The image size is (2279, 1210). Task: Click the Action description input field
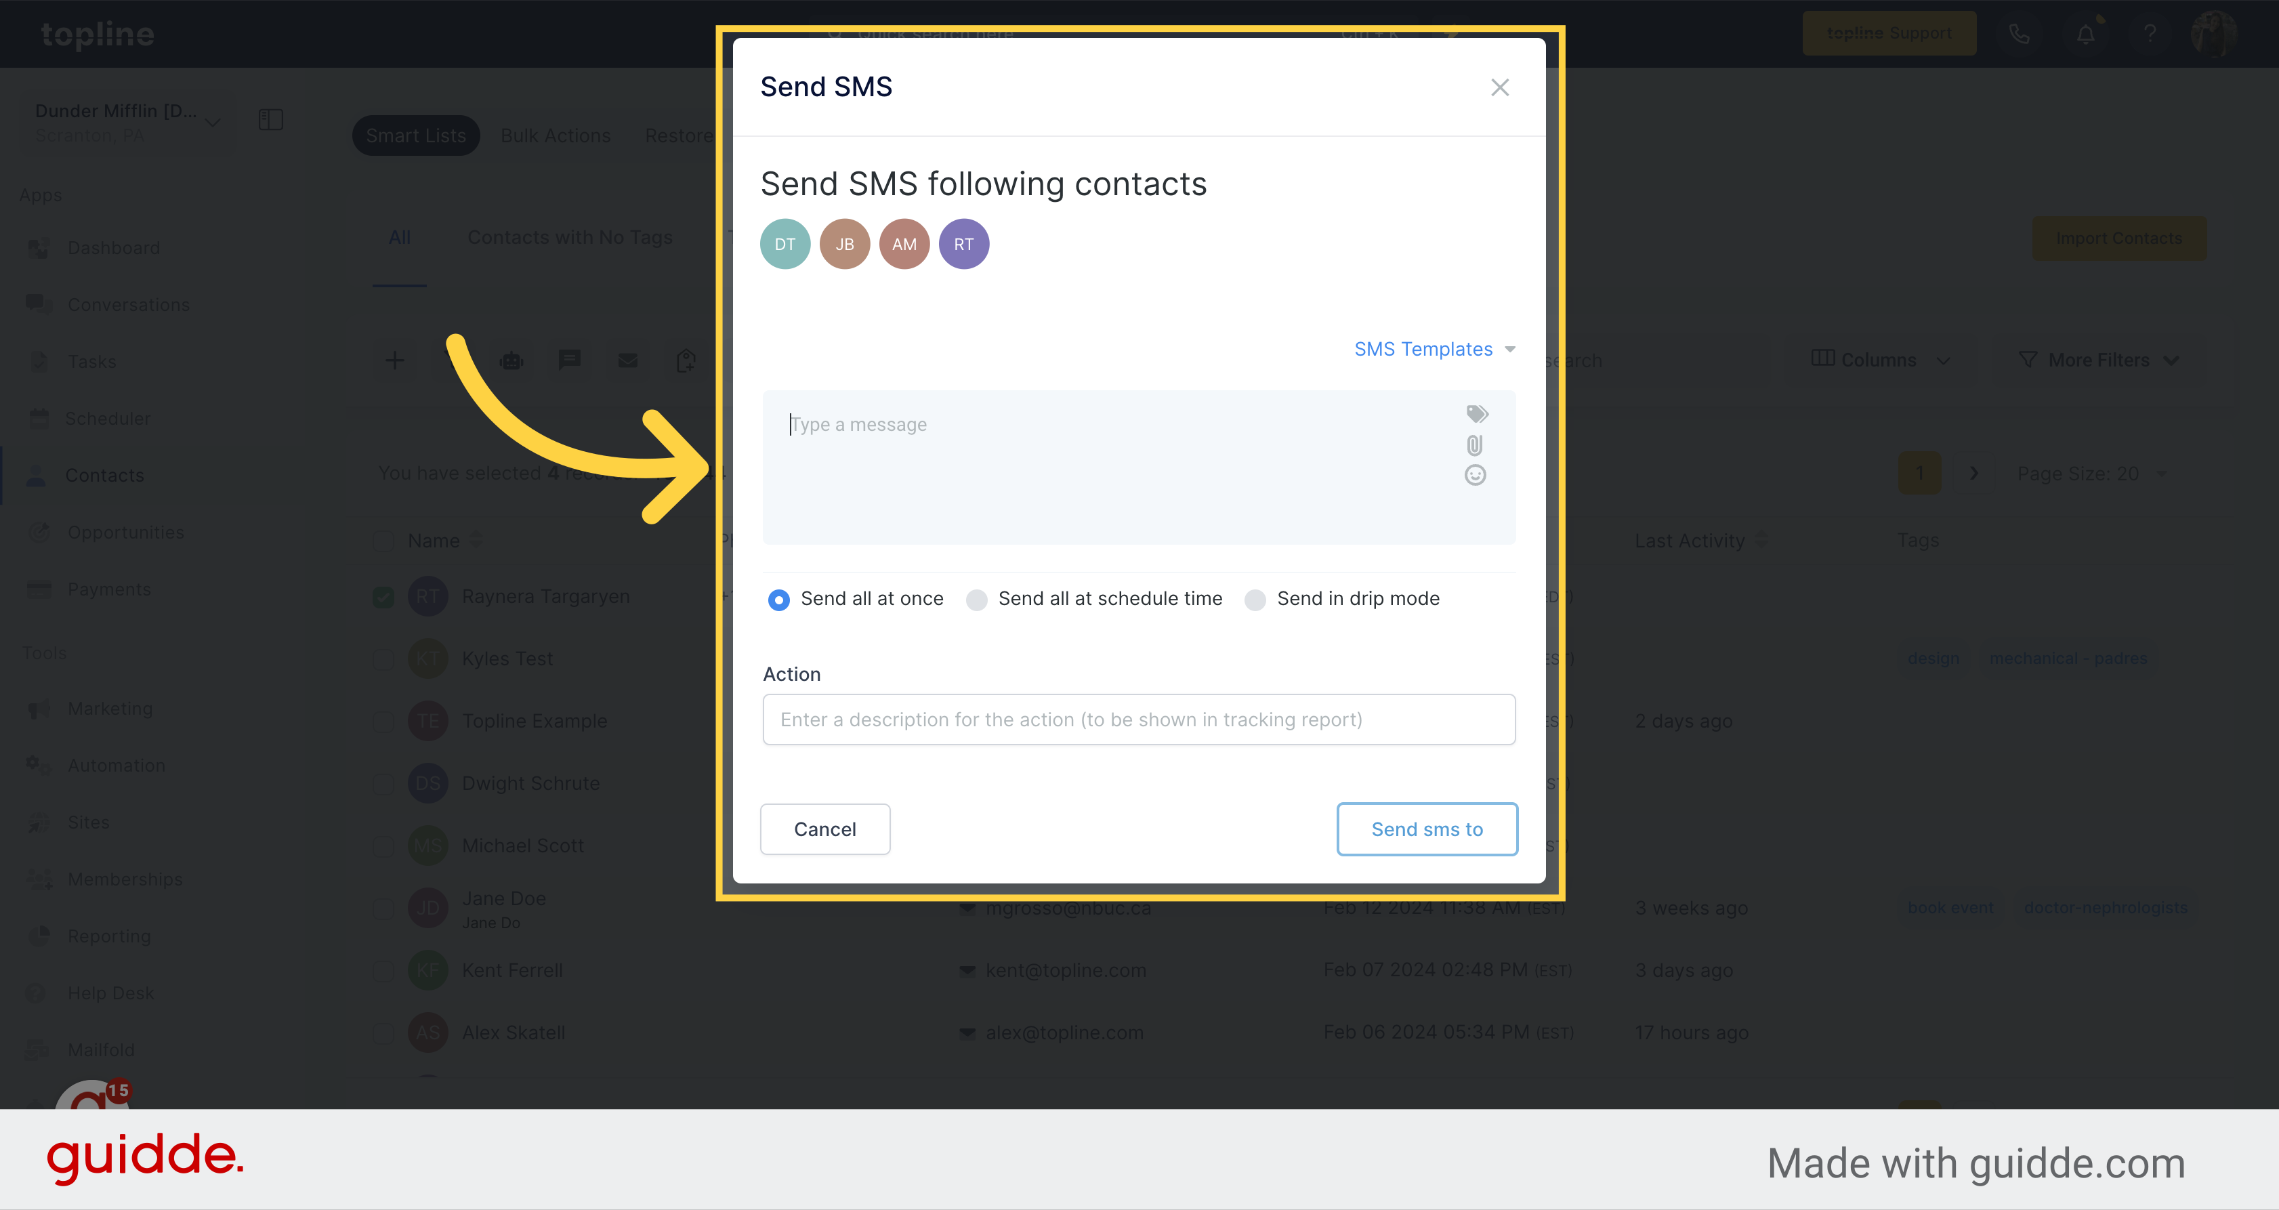(1138, 719)
